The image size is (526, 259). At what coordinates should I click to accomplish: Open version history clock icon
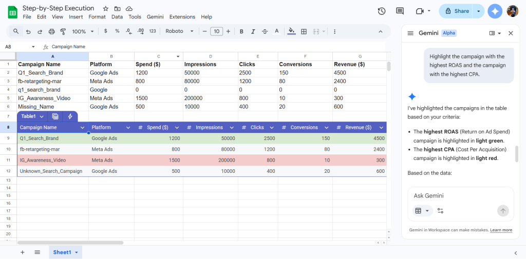click(382, 11)
